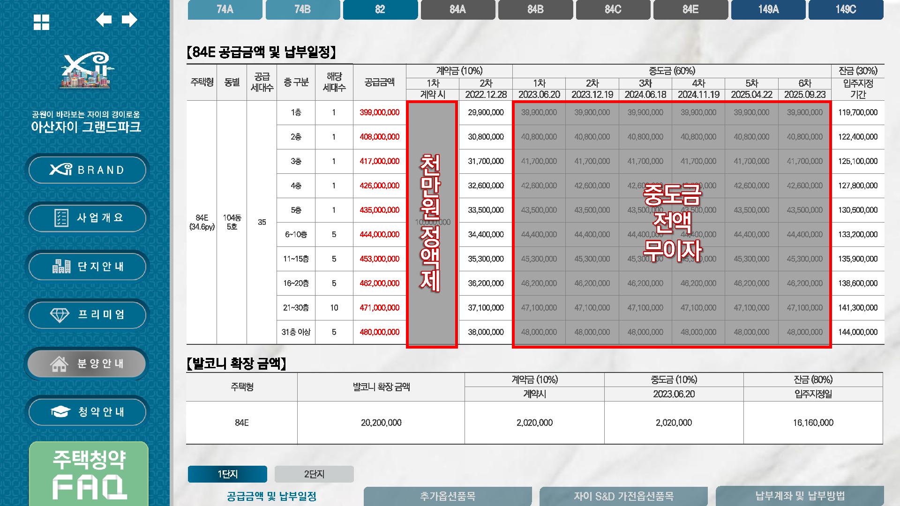Click balance amount 130,500,000
This screenshot has width=900, height=506.
[858, 210]
